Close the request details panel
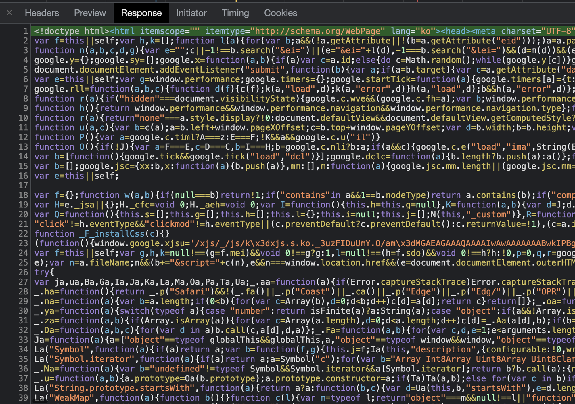This screenshot has width=575, height=404. [9, 13]
